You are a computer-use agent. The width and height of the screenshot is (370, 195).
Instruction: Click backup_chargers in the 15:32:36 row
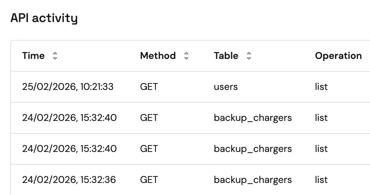pos(253,180)
